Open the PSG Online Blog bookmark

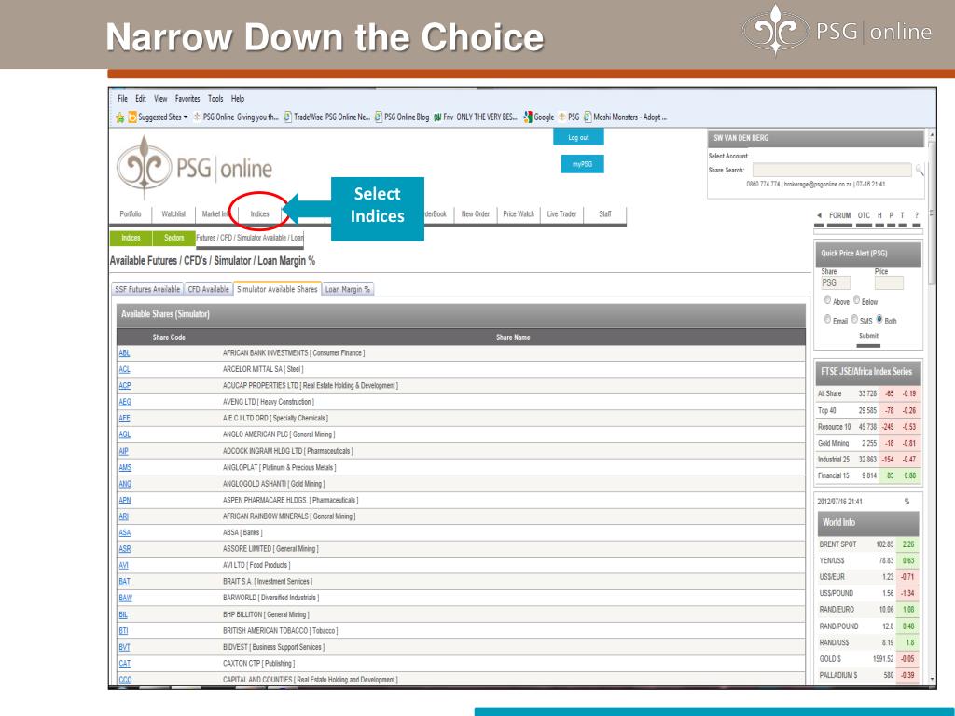click(x=402, y=117)
